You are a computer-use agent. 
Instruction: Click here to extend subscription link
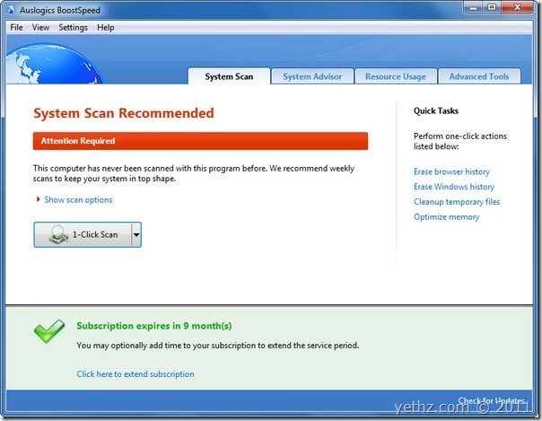pyautogui.click(x=135, y=374)
